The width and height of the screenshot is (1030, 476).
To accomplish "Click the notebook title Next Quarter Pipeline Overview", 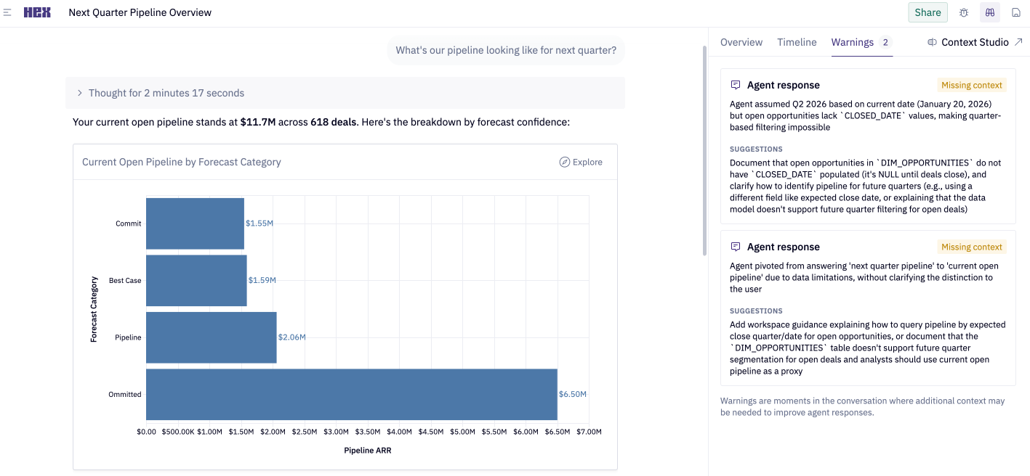I will (140, 12).
